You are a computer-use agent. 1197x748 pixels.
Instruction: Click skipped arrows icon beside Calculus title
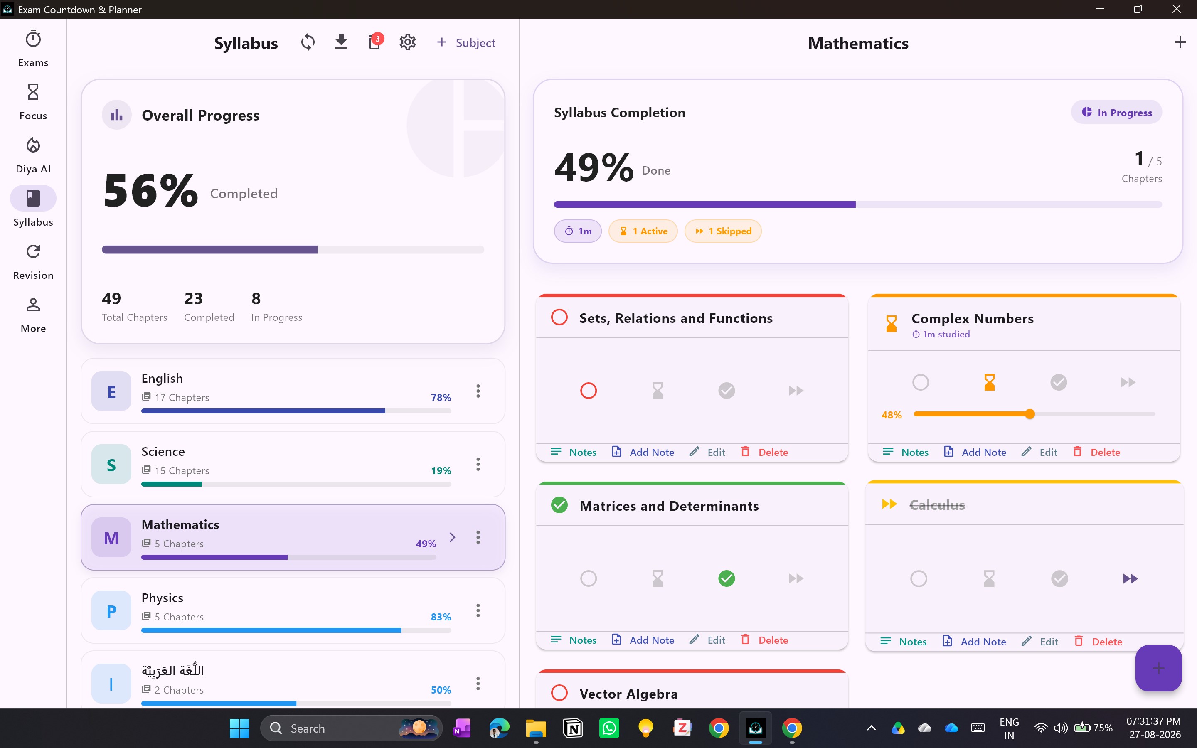tap(889, 504)
